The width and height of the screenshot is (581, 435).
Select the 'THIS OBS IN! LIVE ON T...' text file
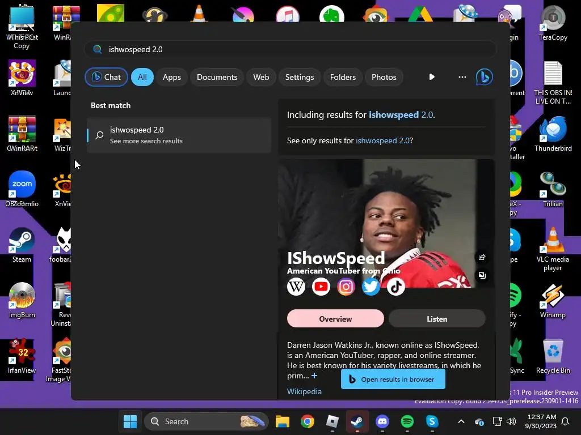tap(553, 83)
